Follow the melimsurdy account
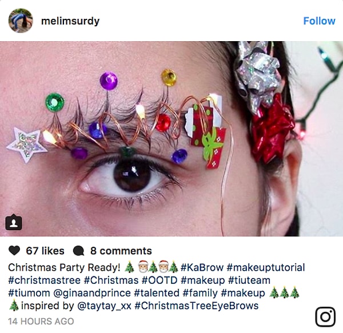This screenshot has width=343, height=333. (319, 21)
